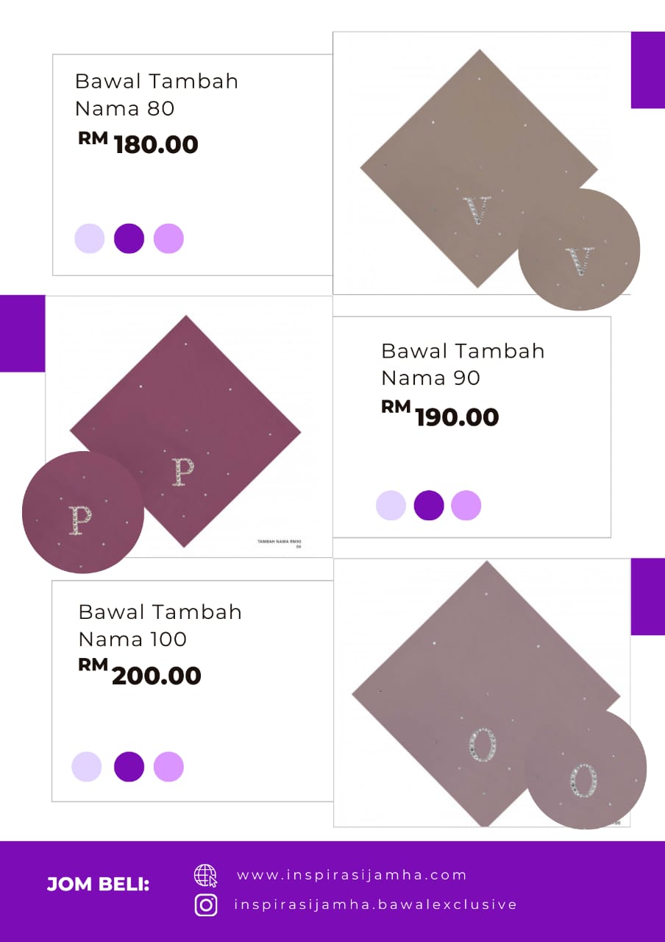Choose light violet swatch under Nama 100
665x942 pixels.
(168, 767)
